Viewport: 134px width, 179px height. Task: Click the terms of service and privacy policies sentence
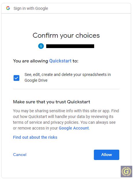pyautogui.click(x=46, y=122)
